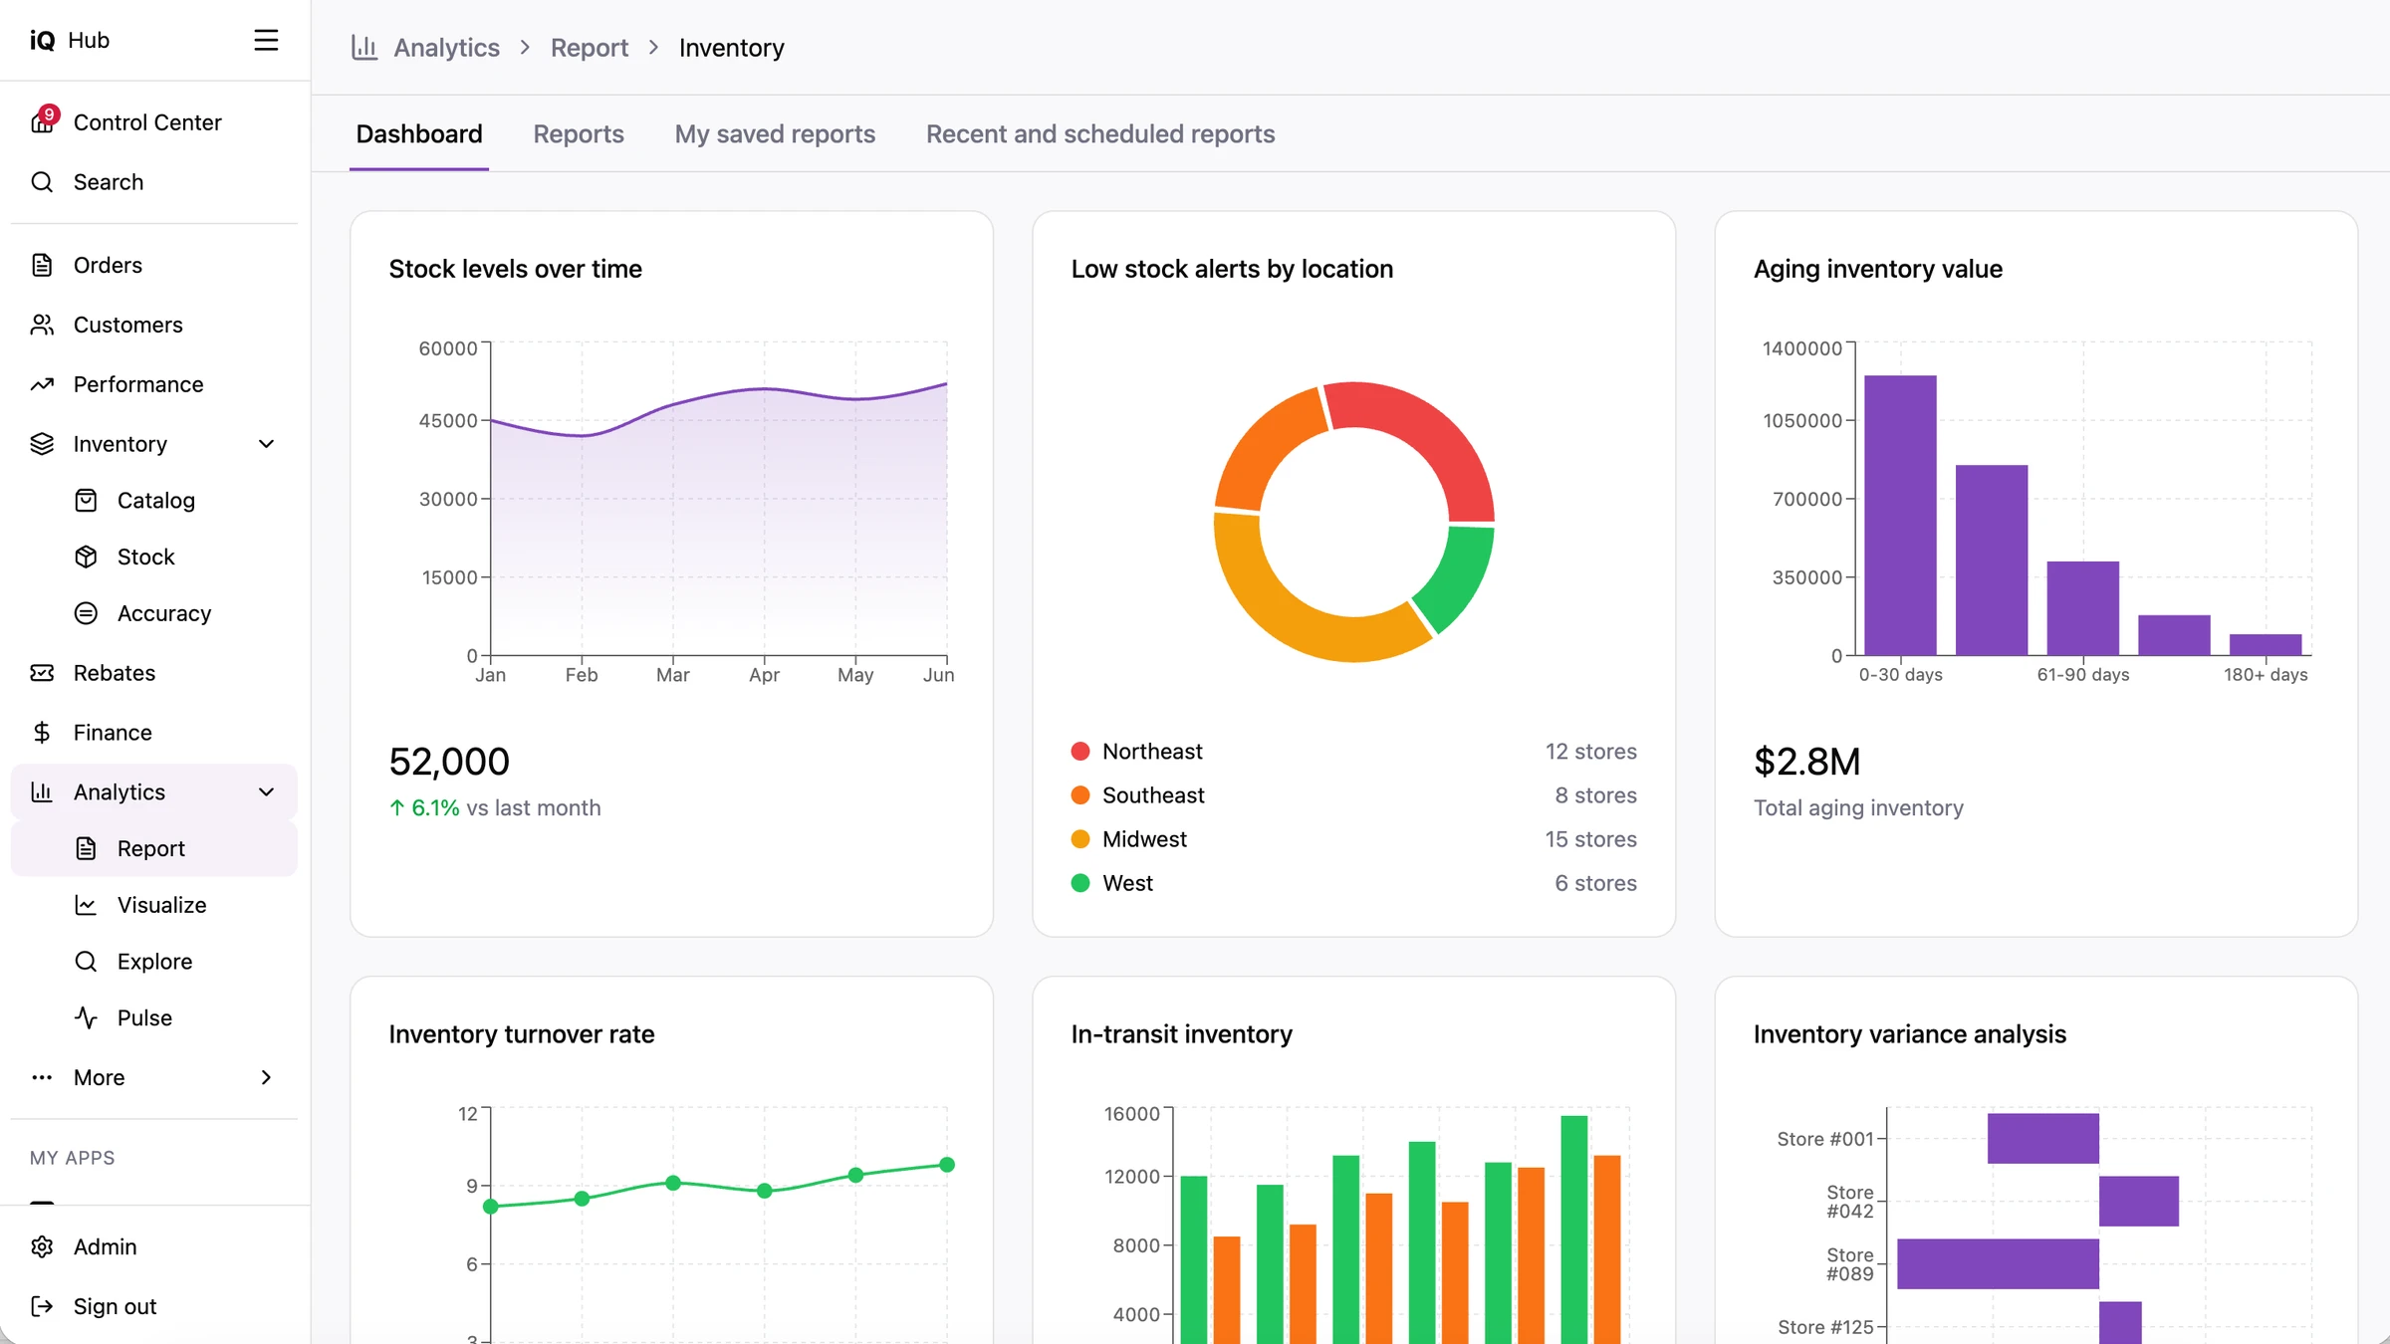
Task: Click the Inventory layers icon
Action: [x=42, y=444]
